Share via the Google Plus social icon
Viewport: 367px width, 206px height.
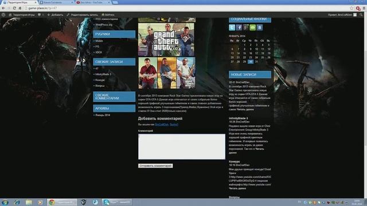click(x=245, y=27)
